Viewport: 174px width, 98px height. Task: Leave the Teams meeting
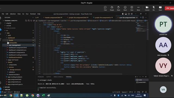point(169,8)
